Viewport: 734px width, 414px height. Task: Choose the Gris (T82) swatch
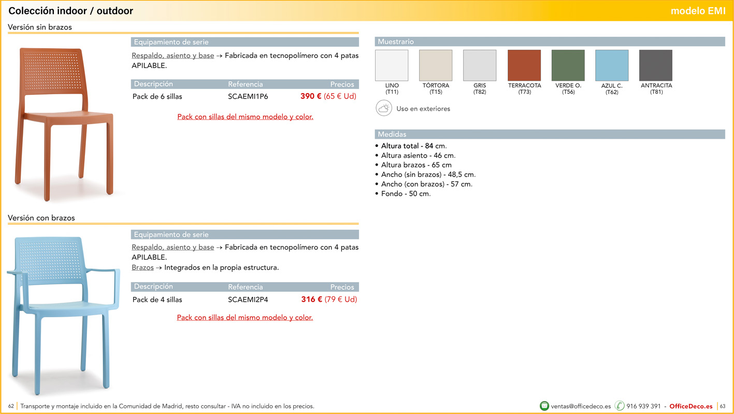click(480, 66)
